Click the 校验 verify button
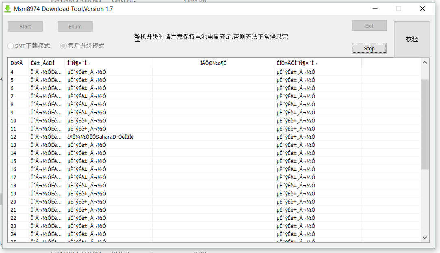The image size is (440, 253). (x=412, y=39)
